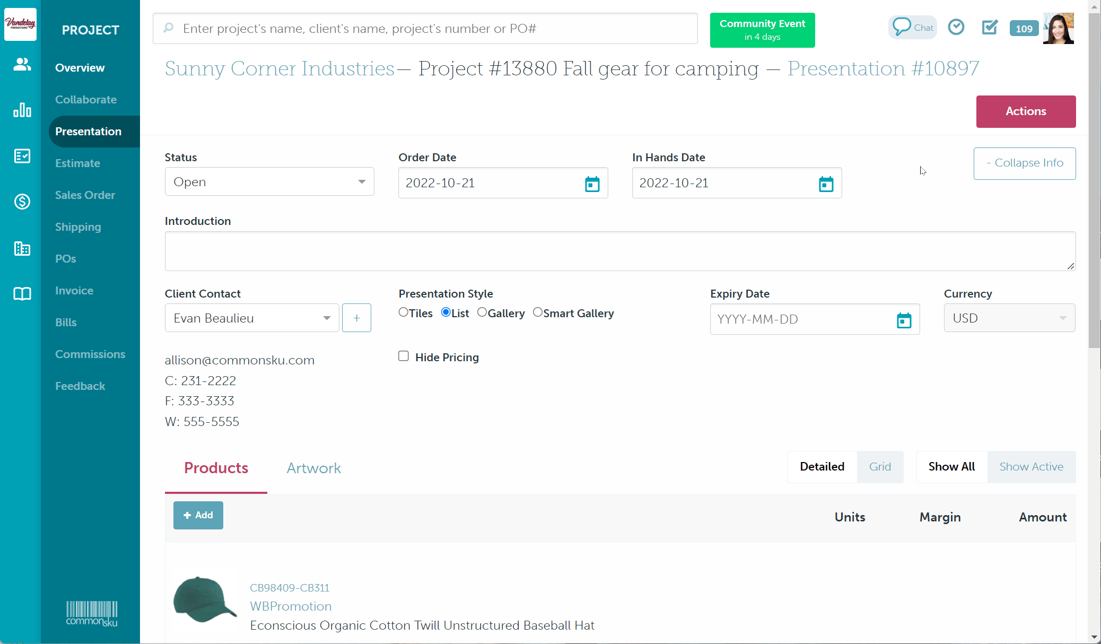Go to Estimate in project menu
Image resolution: width=1101 pixels, height=644 pixels.
77,163
